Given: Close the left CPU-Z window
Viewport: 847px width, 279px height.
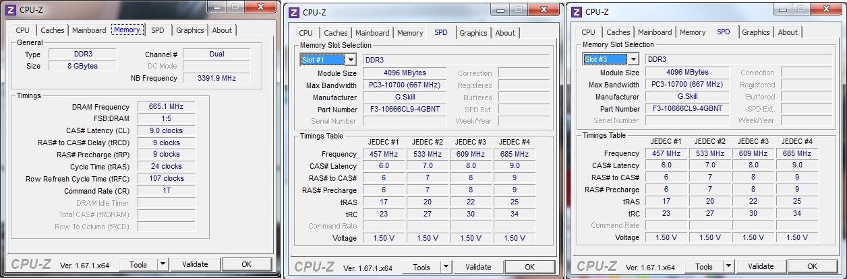Looking at the screenshot, I should (x=260, y=7).
